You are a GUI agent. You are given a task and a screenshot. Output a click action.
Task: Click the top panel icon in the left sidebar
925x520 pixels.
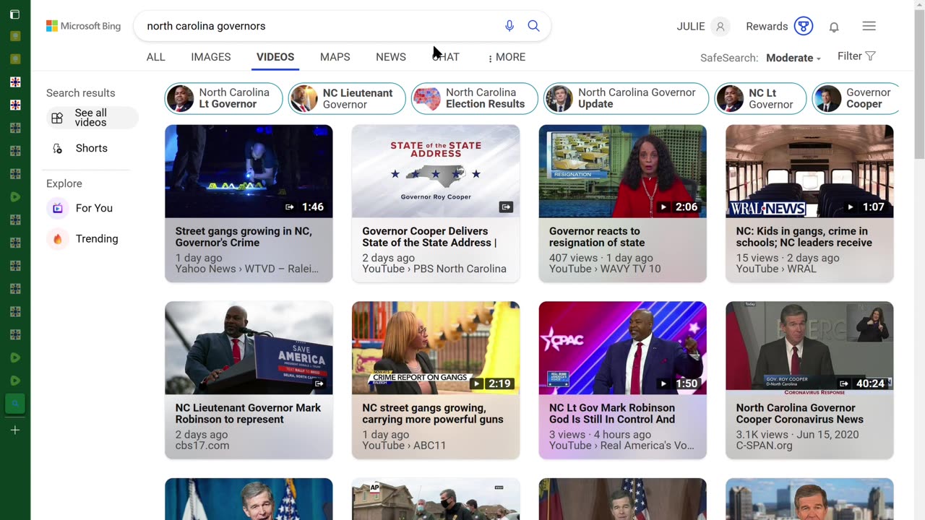click(x=15, y=14)
